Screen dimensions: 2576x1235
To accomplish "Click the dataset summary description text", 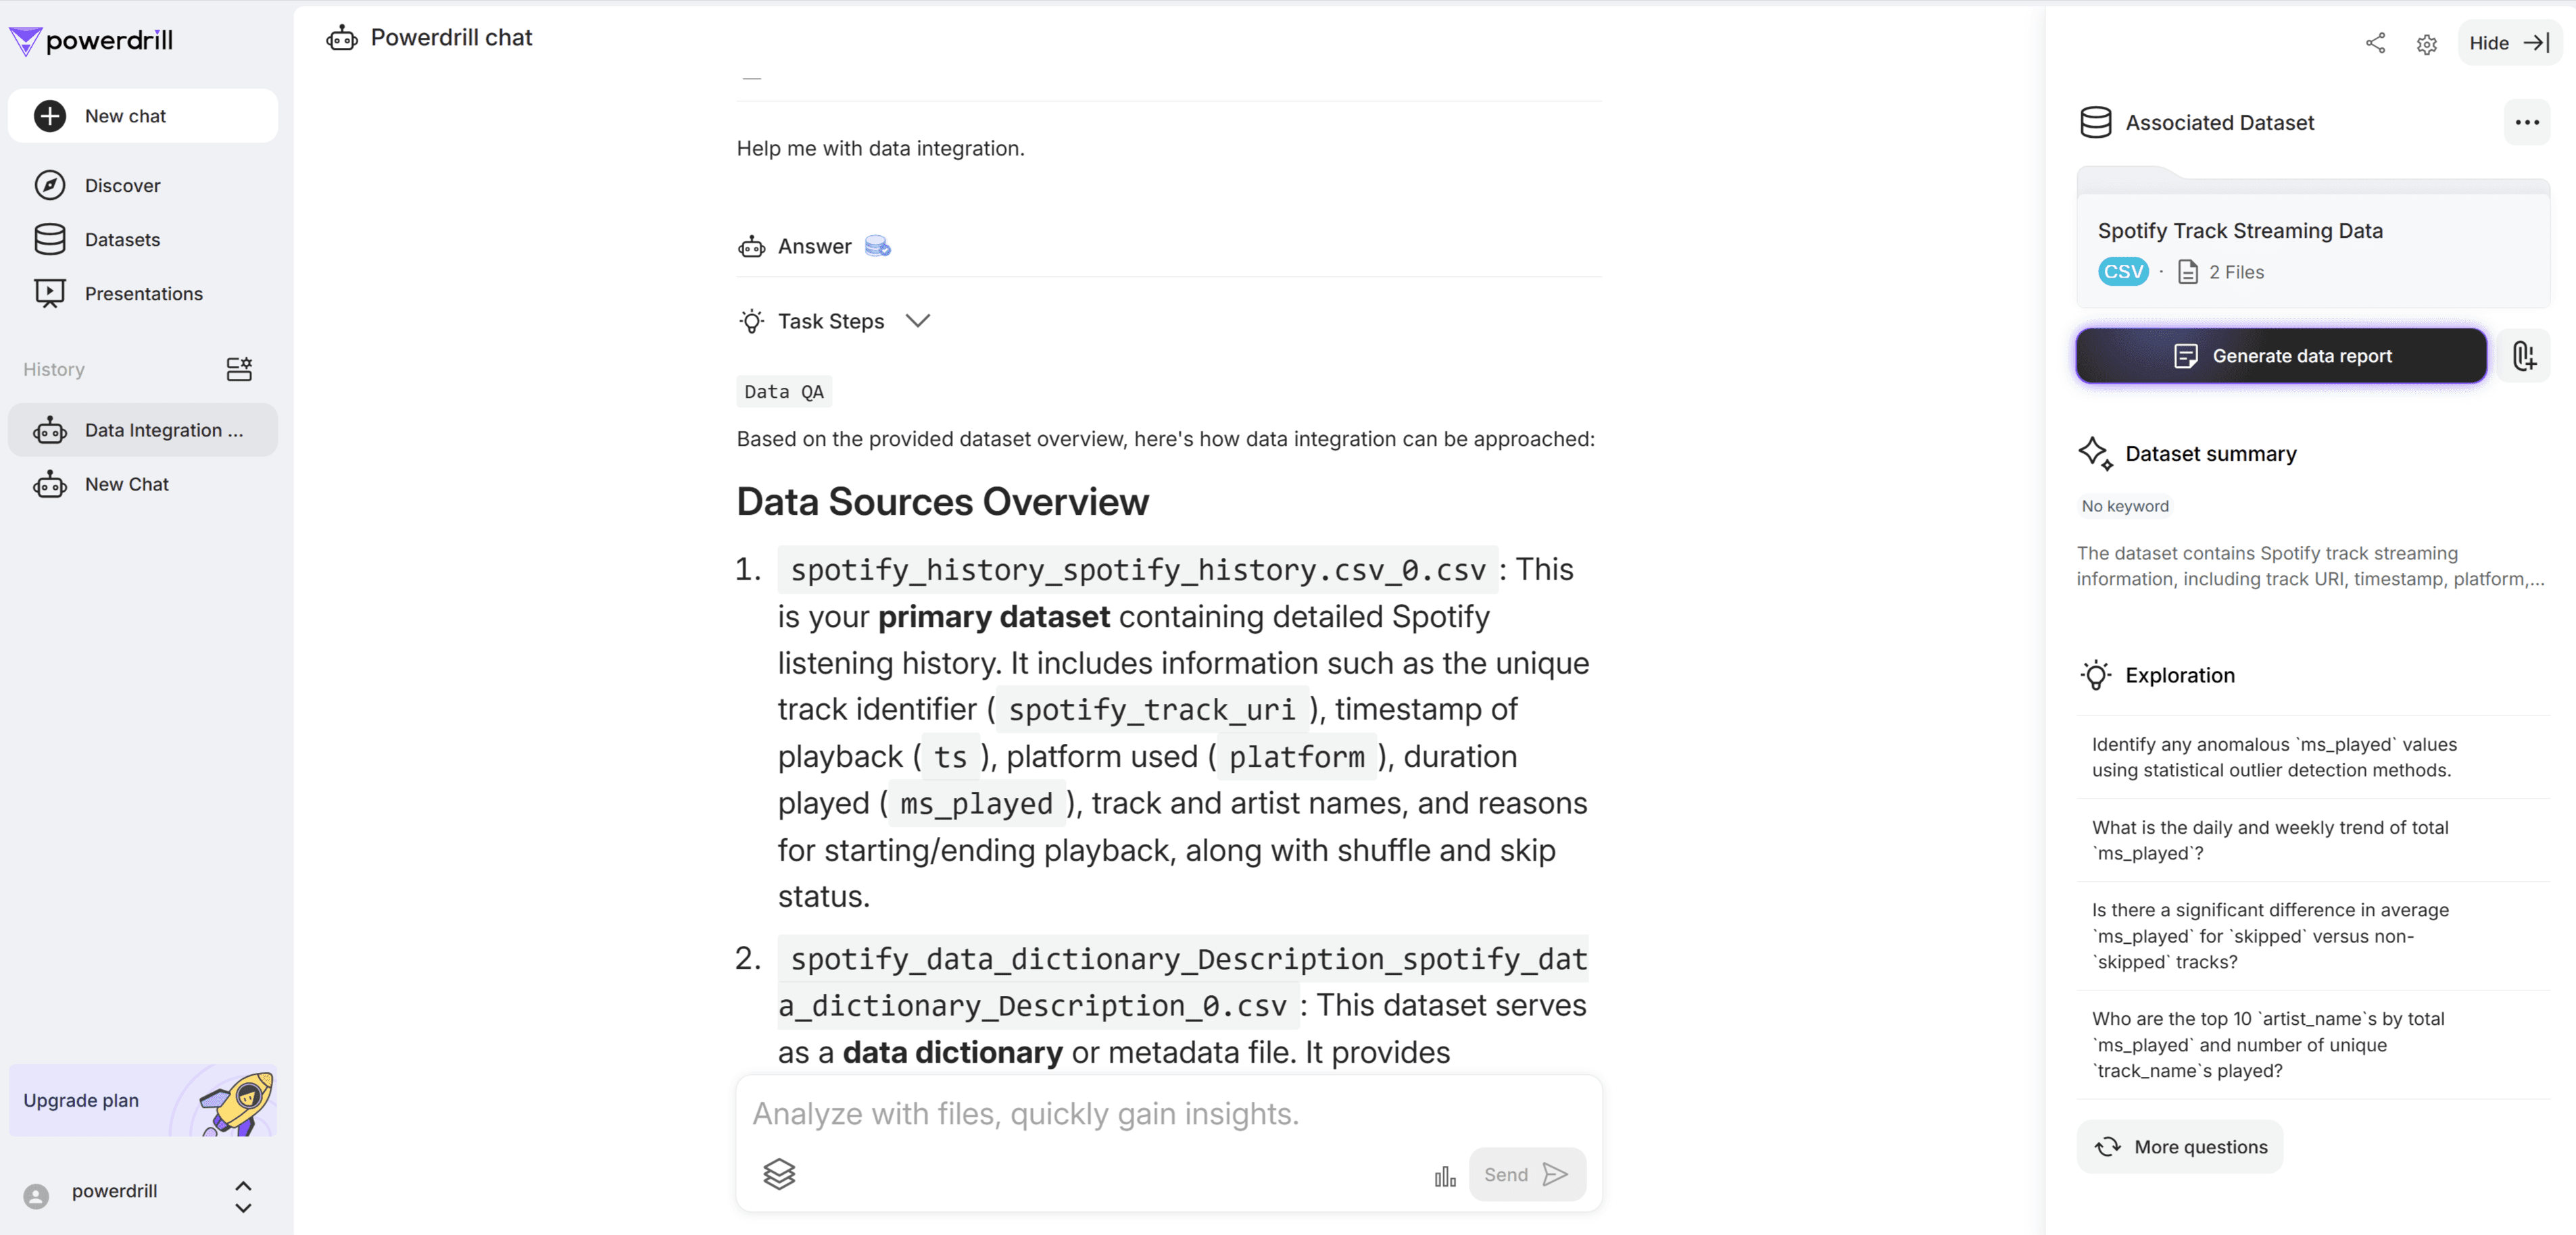I will click(x=2310, y=565).
